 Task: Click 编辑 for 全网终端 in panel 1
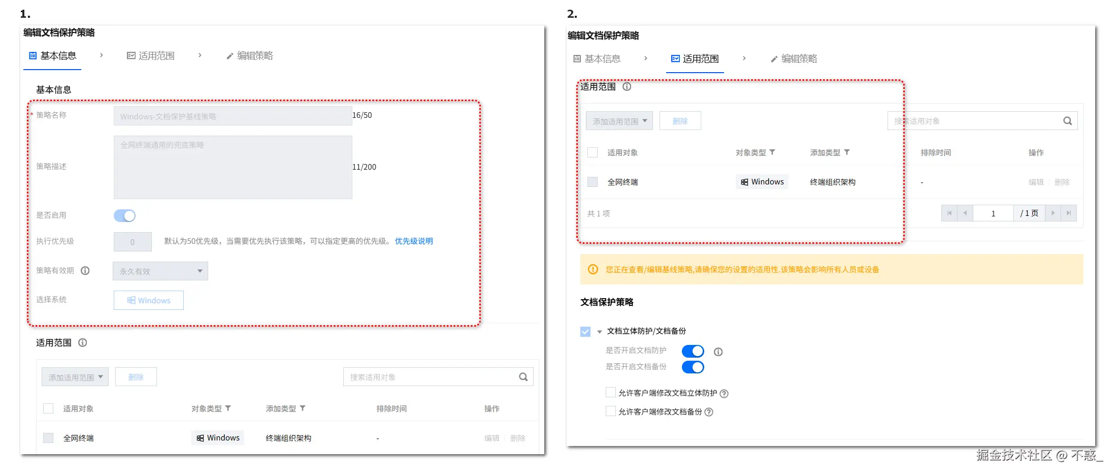click(x=491, y=438)
